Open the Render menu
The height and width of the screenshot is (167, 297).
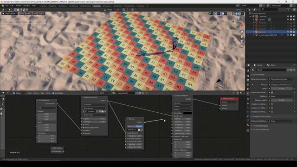pyautogui.click(x=19, y=6)
